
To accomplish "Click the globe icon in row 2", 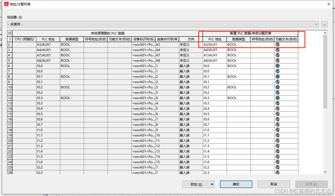I will pos(277,45).
